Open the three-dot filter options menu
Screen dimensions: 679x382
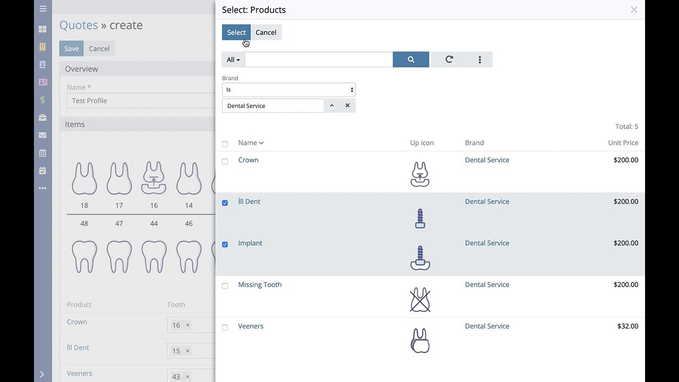coord(480,59)
